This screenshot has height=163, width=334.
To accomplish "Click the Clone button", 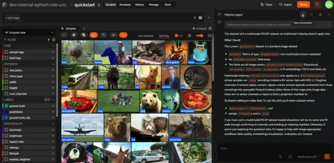I will tap(266, 5).
